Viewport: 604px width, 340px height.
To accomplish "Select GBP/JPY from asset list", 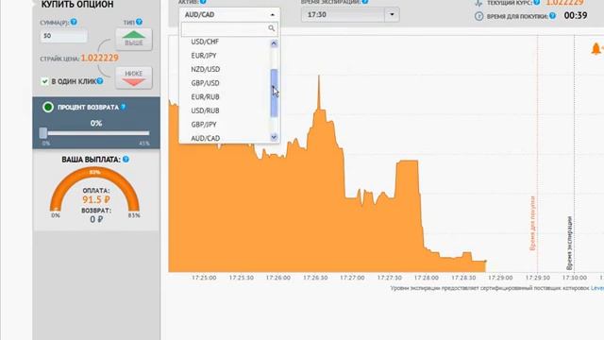I will click(204, 125).
